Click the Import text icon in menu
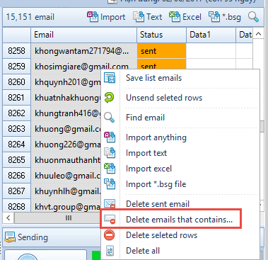Image resolution: width=268 pixels, height=260 pixels. tap(110, 153)
